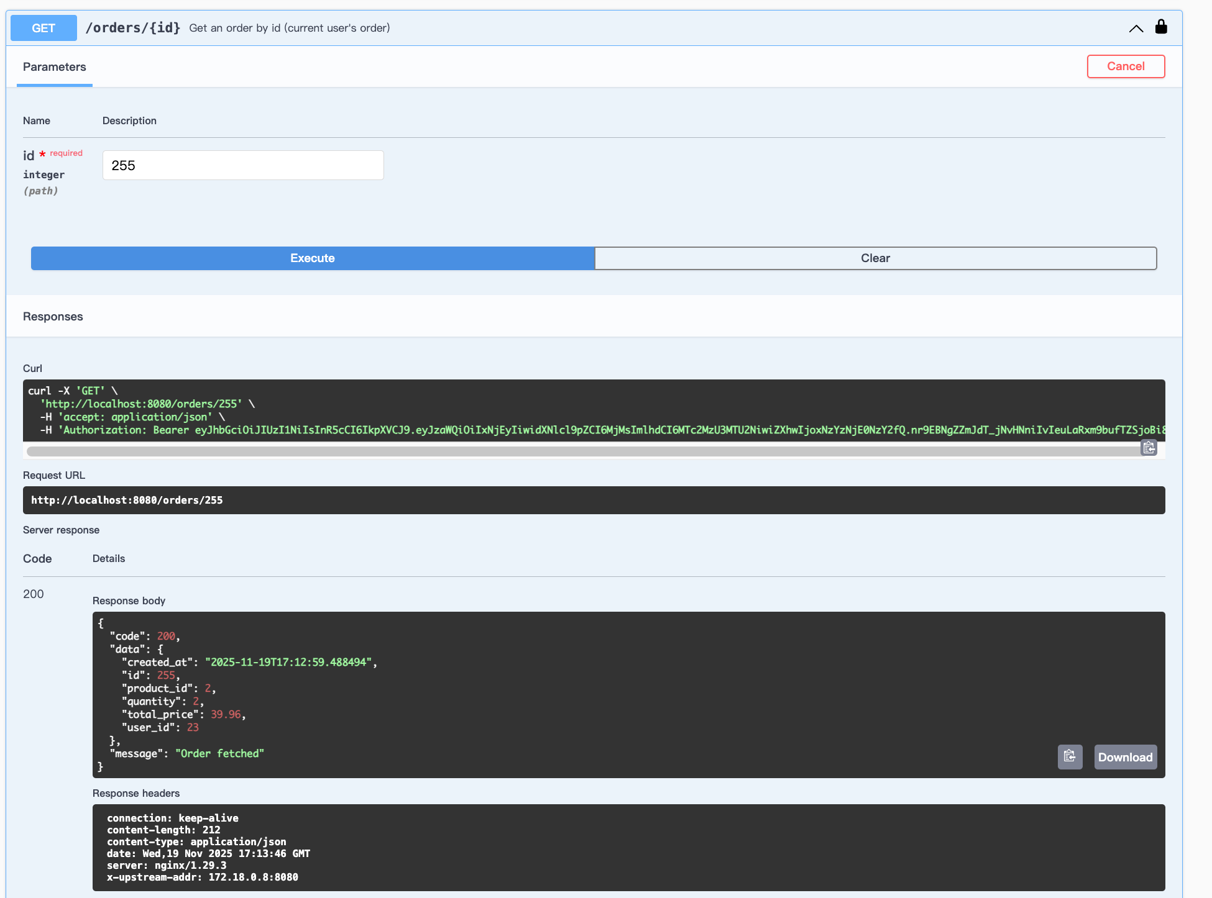The image size is (1212, 898).
Task: Collapse the /orders/{id} operation chevron
Action: click(x=1136, y=28)
